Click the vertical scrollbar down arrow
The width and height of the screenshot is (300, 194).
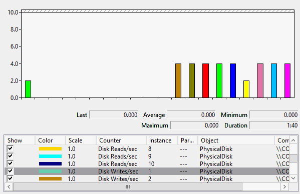tap(293, 178)
